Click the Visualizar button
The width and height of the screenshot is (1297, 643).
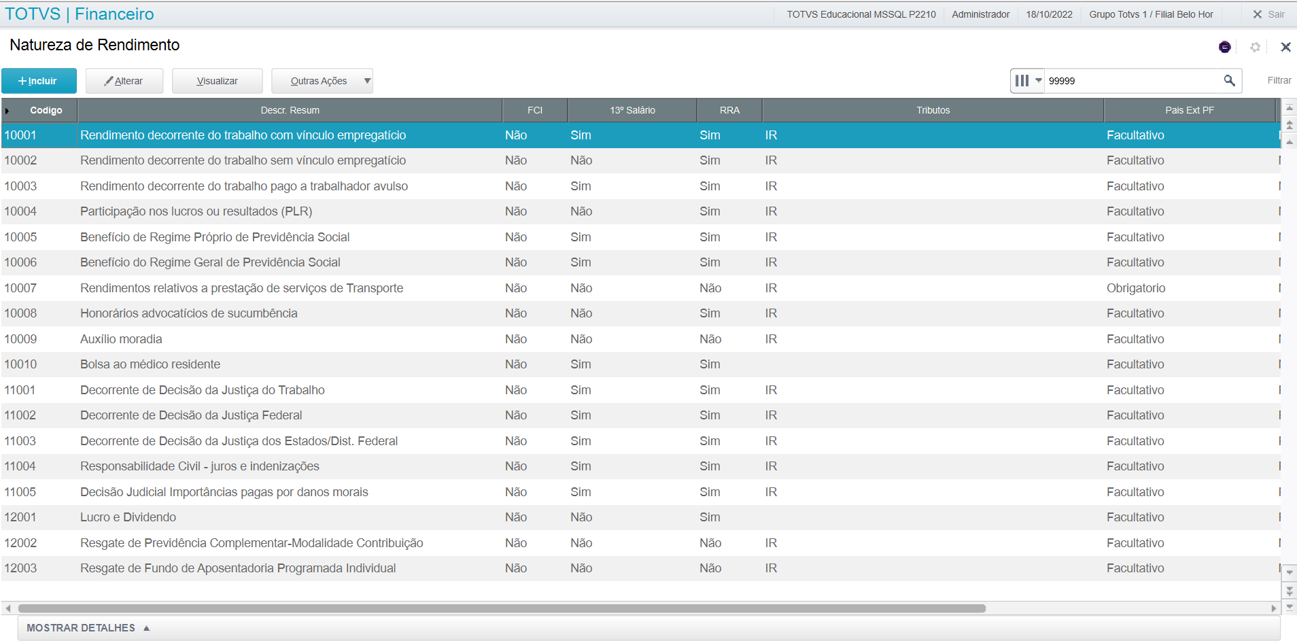tap(218, 81)
